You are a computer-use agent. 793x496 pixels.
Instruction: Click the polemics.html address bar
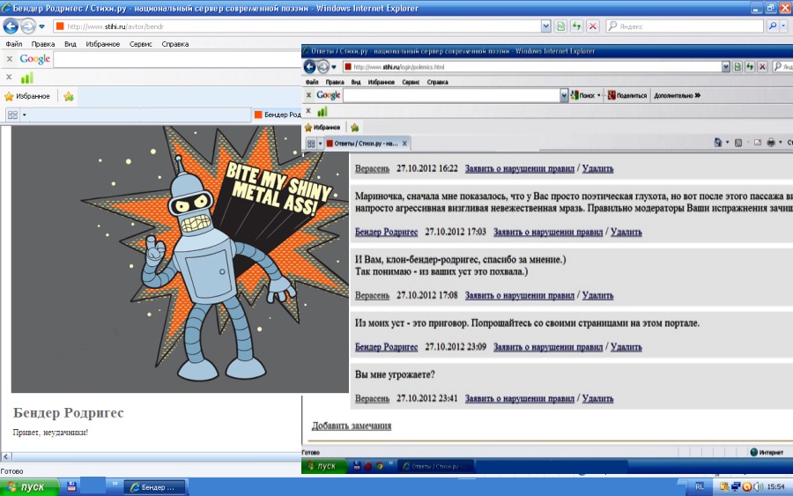[x=532, y=67]
